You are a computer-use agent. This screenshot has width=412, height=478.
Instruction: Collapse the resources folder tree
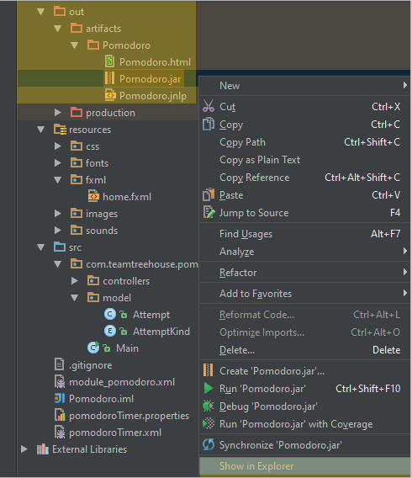point(41,130)
